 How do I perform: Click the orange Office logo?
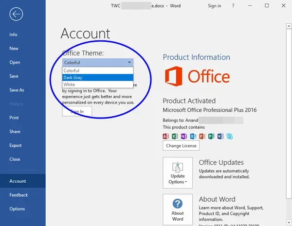coord(197,76)
